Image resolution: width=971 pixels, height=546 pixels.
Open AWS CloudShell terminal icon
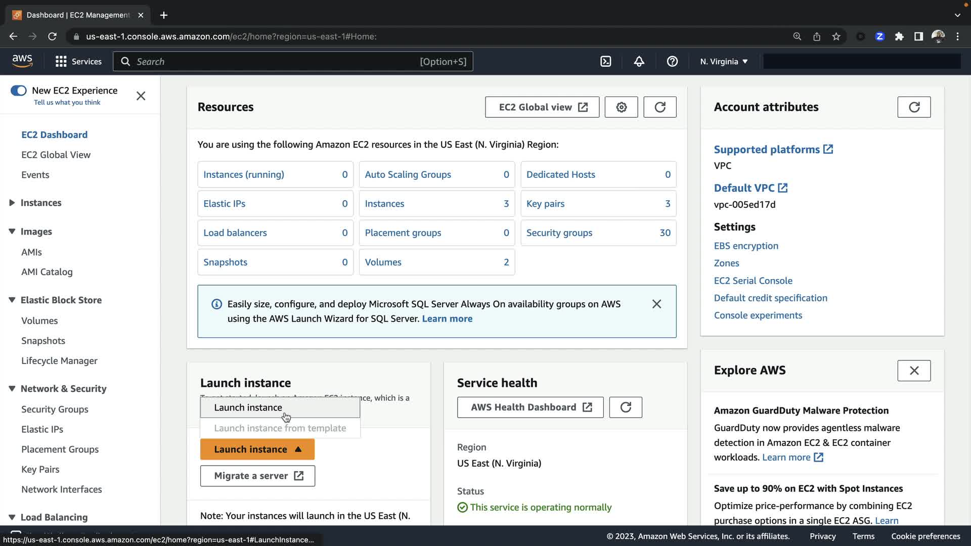pyautogui.click(x=605, y=62)
